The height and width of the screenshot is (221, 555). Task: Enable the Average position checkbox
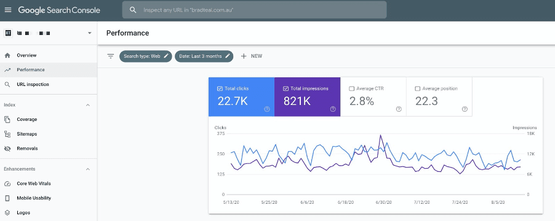coord(418,88)
